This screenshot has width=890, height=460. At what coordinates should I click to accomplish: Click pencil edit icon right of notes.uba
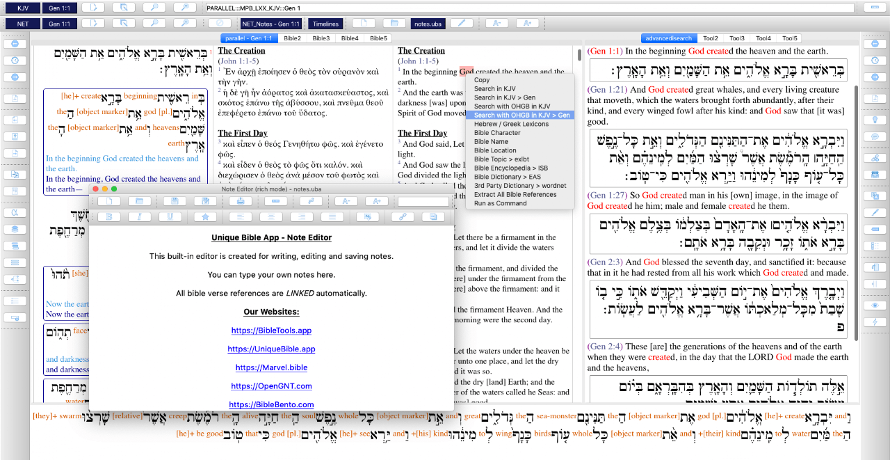pos(461,24)
